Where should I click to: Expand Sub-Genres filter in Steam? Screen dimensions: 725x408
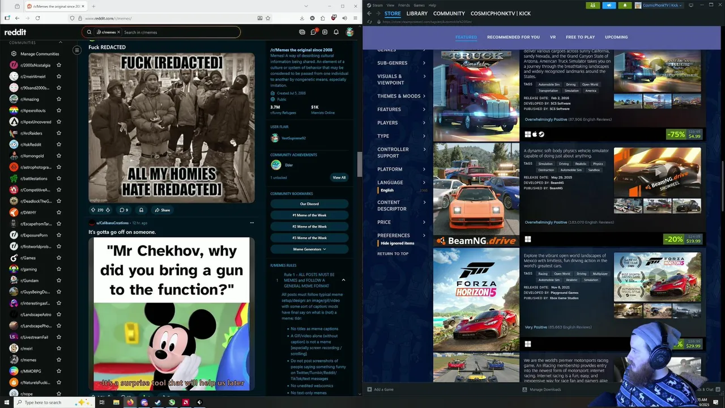click(x=401, y=63)
